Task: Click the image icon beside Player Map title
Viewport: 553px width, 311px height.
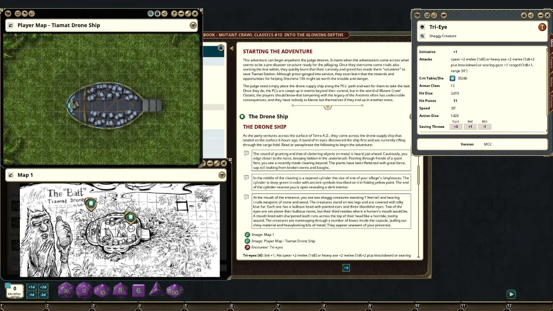Action: (11, 25)
